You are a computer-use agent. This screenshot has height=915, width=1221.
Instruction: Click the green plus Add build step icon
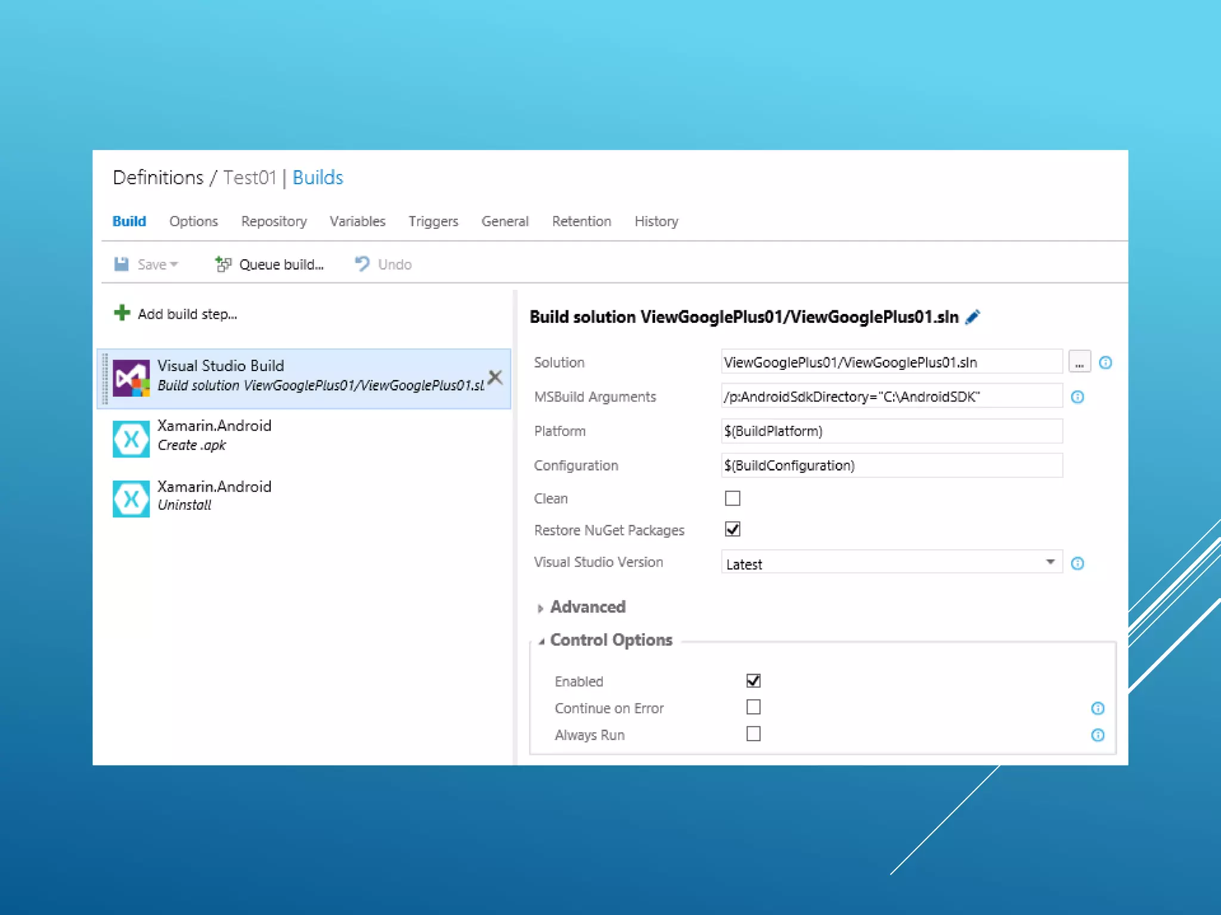[x=122, y=313]
